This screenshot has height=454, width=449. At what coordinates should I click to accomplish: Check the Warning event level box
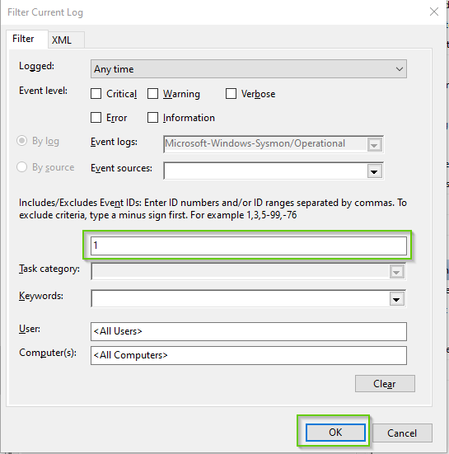tap(152, 94)
